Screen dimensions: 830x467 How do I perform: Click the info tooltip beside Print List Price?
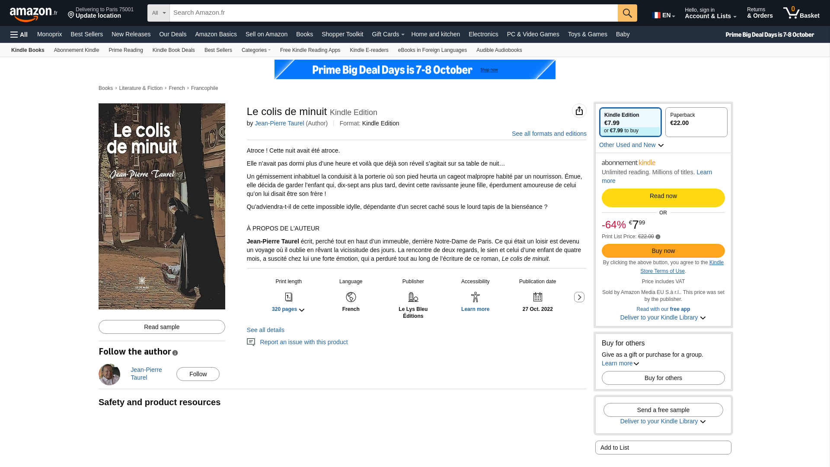click(x=658, y=237)
